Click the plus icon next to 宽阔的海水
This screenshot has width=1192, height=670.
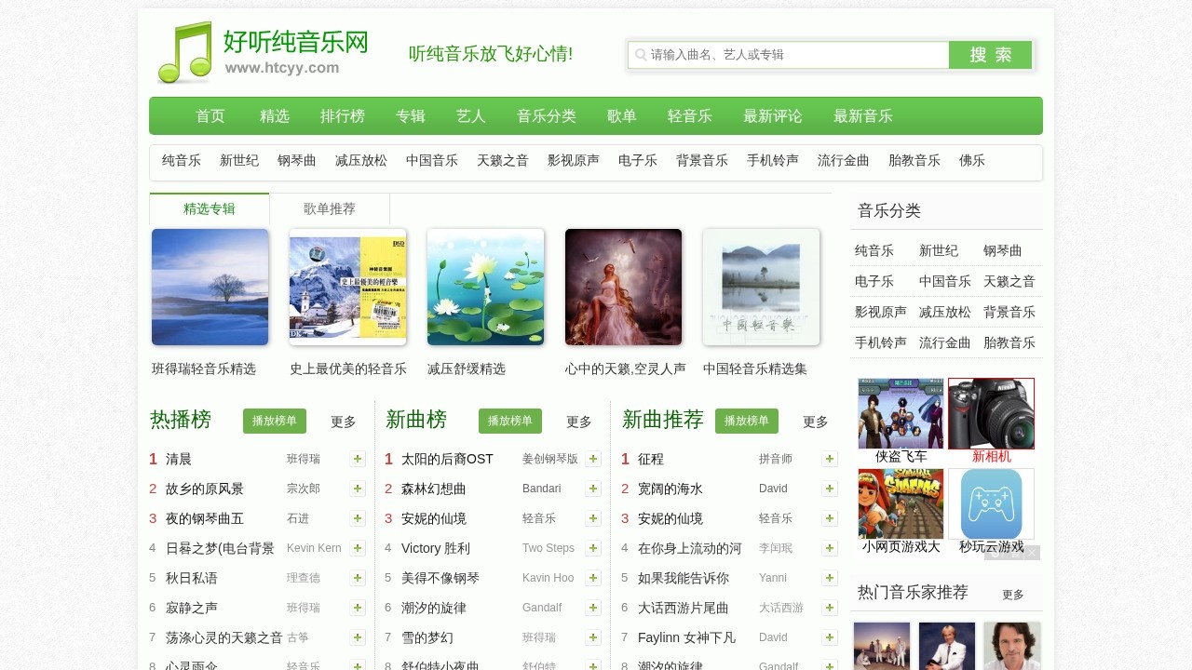(x=829, y=489)
